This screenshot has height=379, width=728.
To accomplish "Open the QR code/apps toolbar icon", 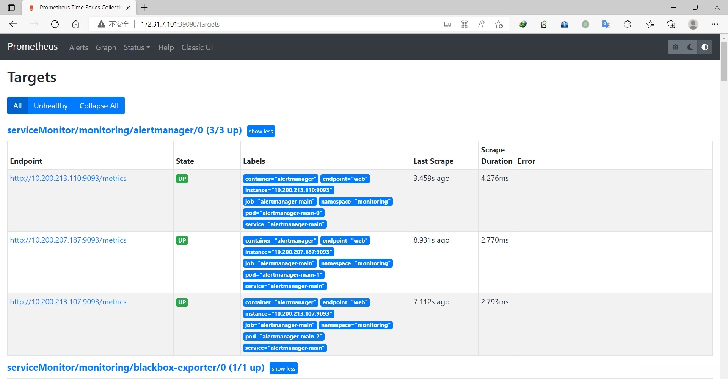I will pyautogui.click(x=464, y=24).
